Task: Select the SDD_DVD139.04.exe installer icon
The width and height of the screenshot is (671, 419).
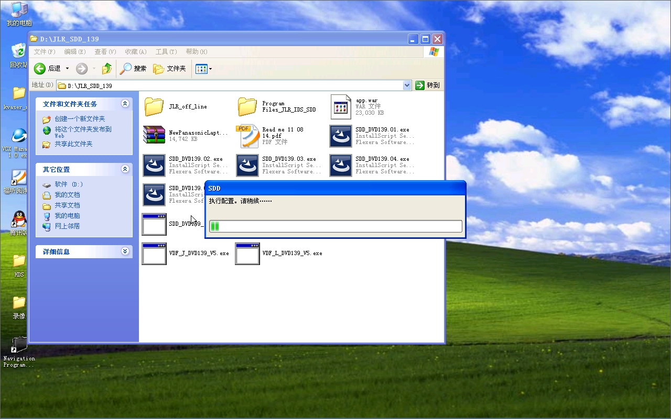Action: click(341, 166)
